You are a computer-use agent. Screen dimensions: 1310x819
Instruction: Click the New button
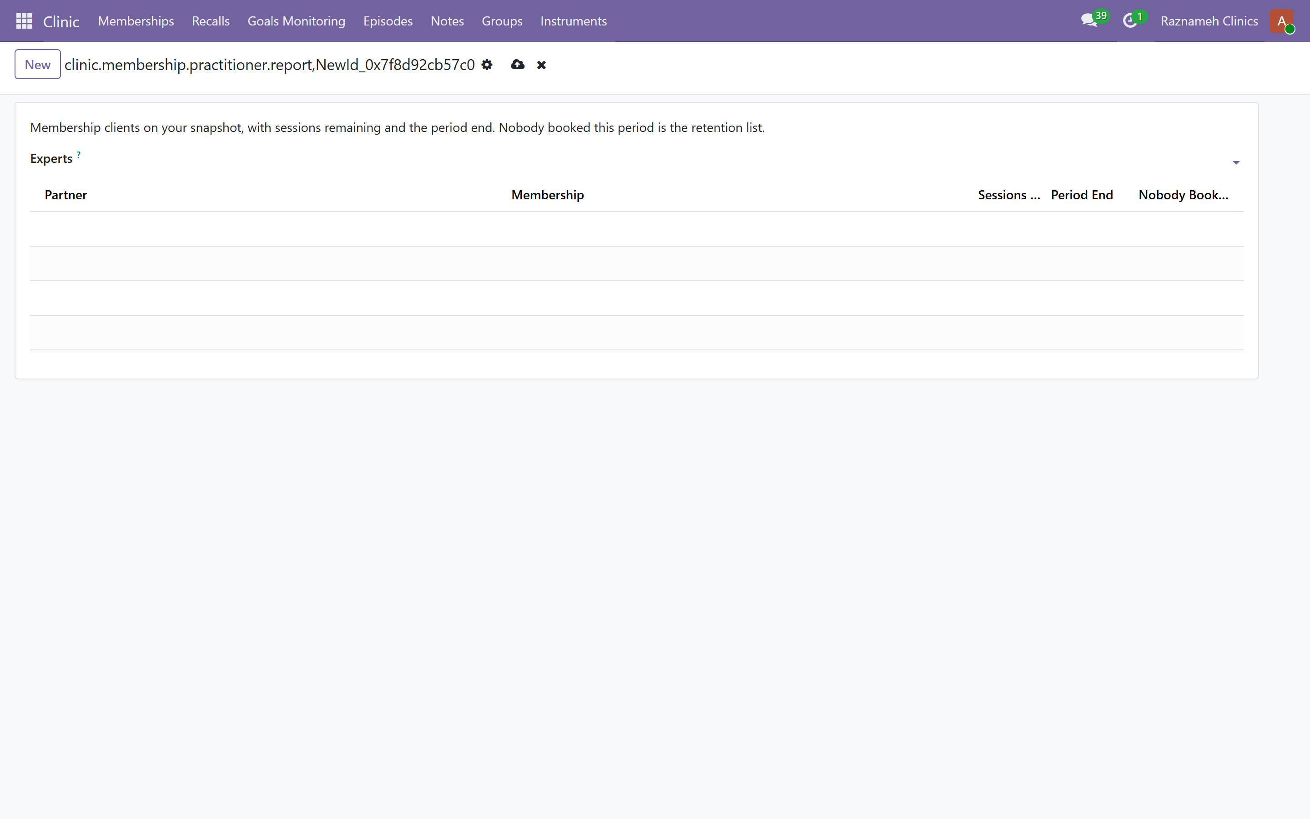(x=37, y=65)
